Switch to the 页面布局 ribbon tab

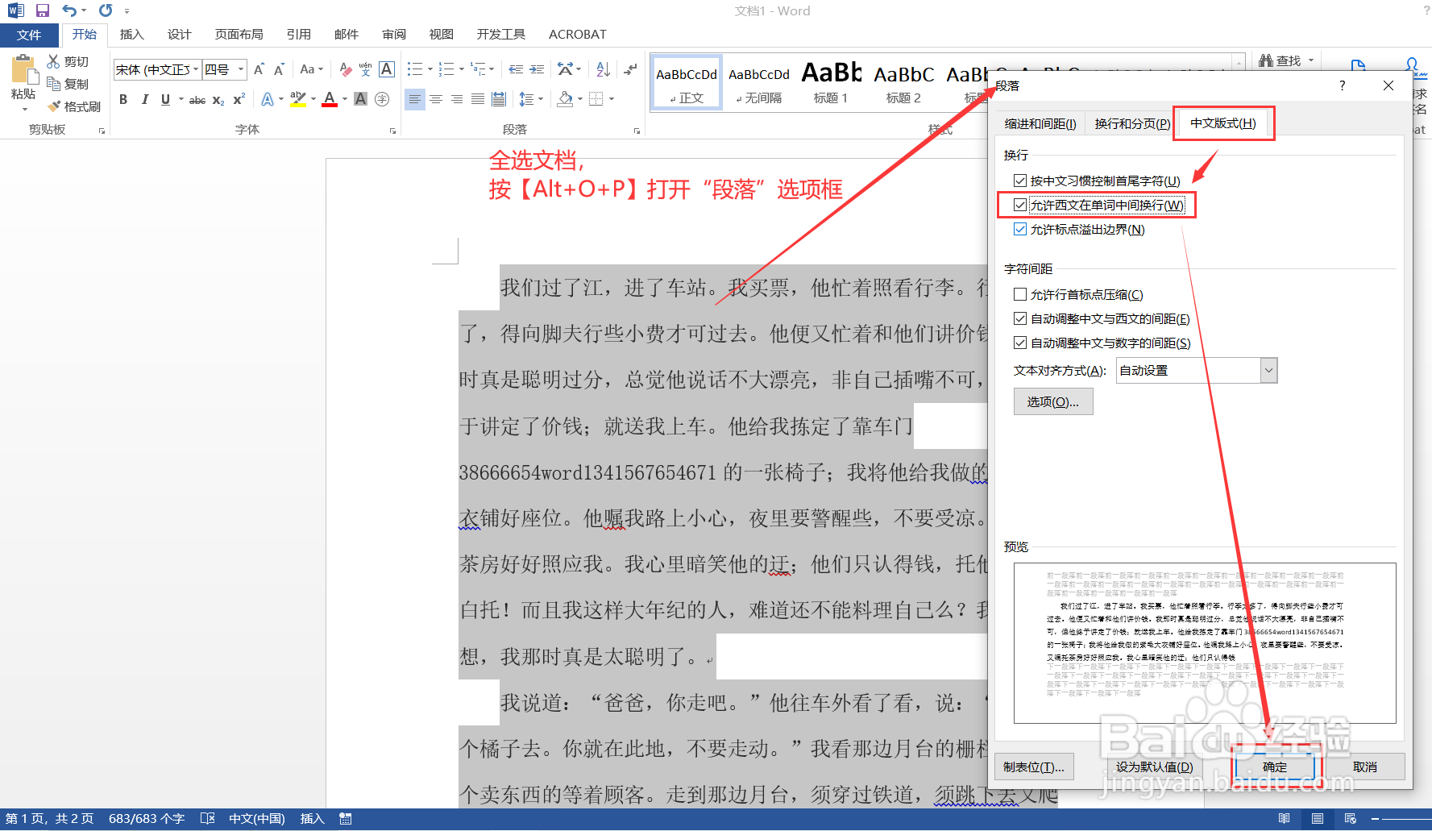[239, 35]
